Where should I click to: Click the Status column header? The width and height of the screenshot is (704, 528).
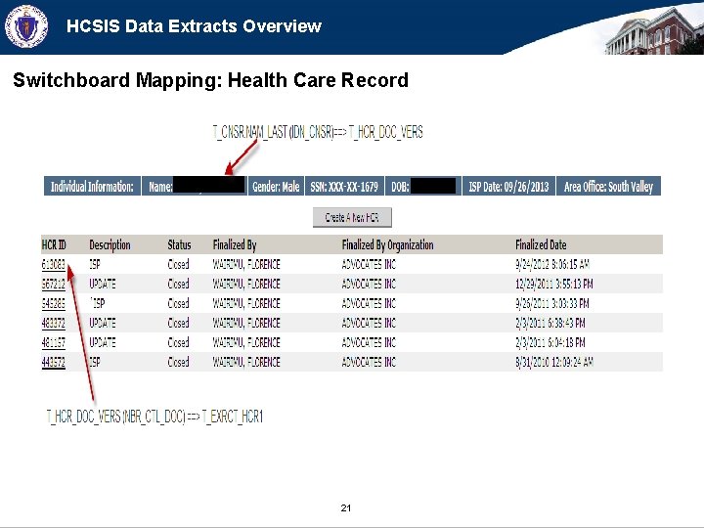tap(179, 244)
